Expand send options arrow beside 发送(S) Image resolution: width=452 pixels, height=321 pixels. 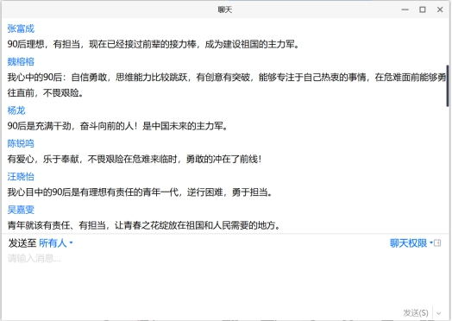click(x=439, y=313)
